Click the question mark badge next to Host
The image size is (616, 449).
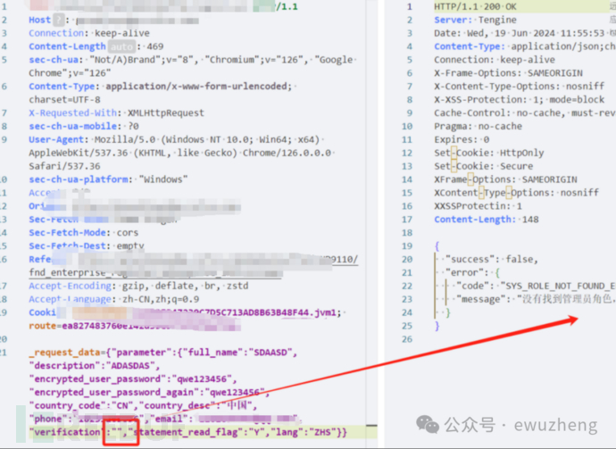59,20
